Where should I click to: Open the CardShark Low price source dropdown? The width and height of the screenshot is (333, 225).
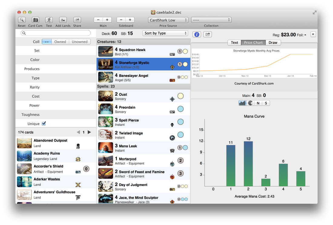[168, 20]
